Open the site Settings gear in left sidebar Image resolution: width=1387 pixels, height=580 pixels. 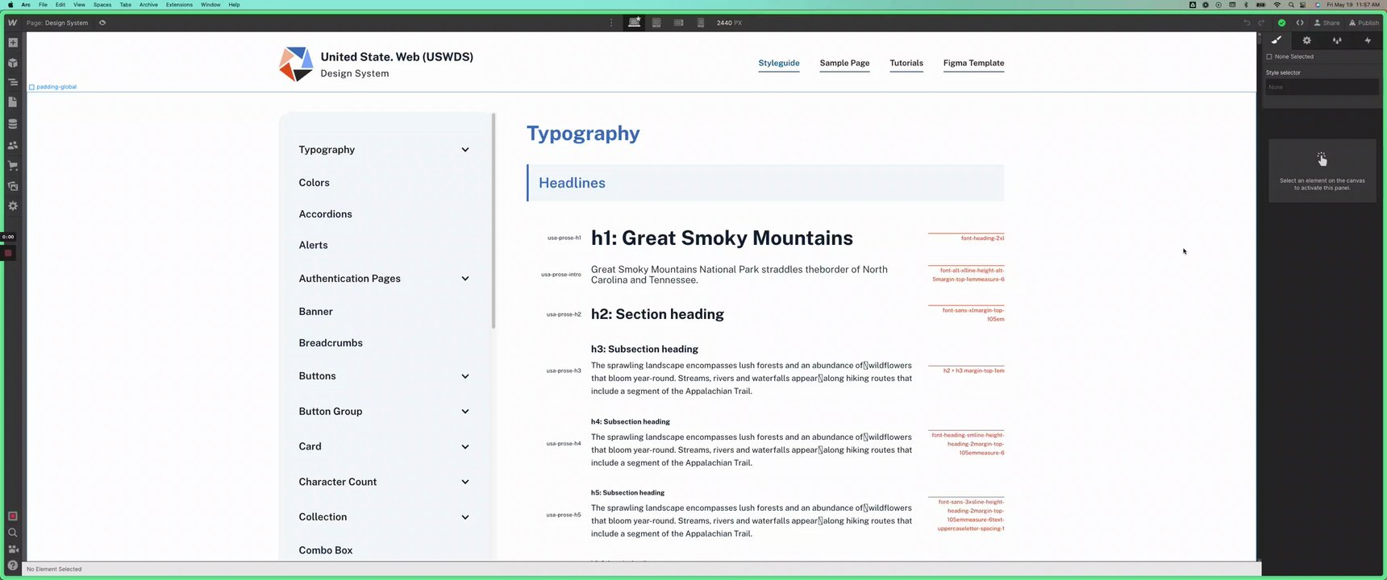(x=12, y=206)
